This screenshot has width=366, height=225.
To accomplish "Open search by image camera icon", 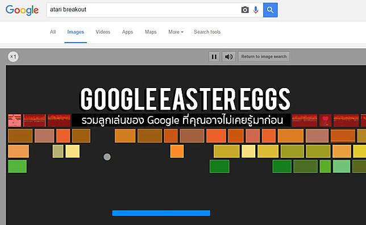I will (245, 10).
